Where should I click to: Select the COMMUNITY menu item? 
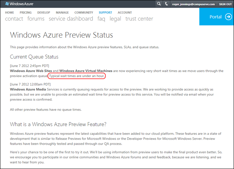coord(83,12)
